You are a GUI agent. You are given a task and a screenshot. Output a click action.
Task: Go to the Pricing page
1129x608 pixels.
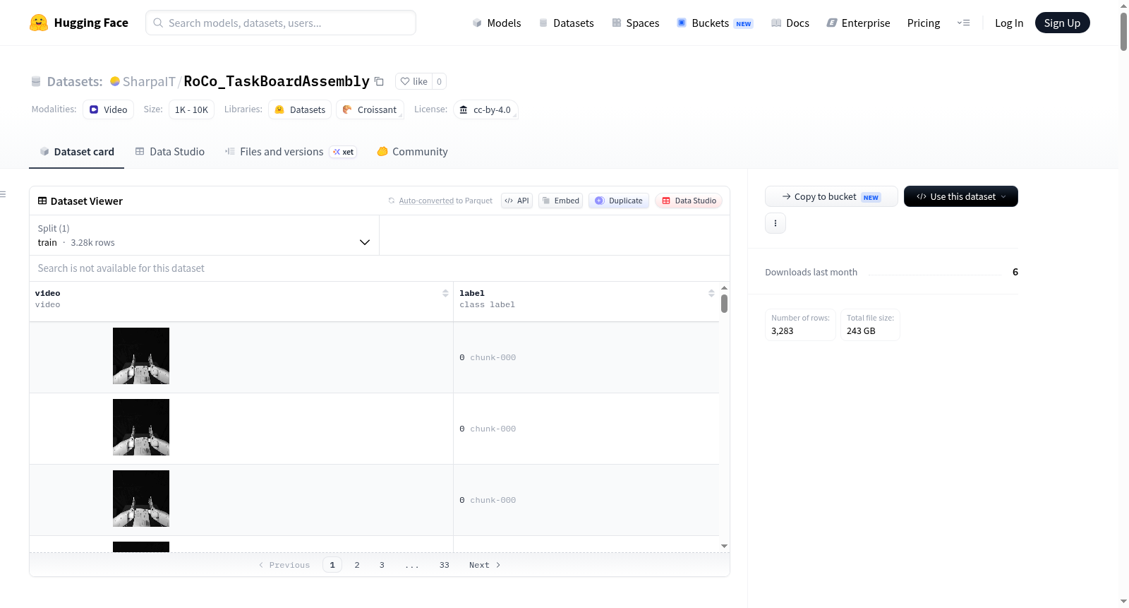(x=924, y=23)
